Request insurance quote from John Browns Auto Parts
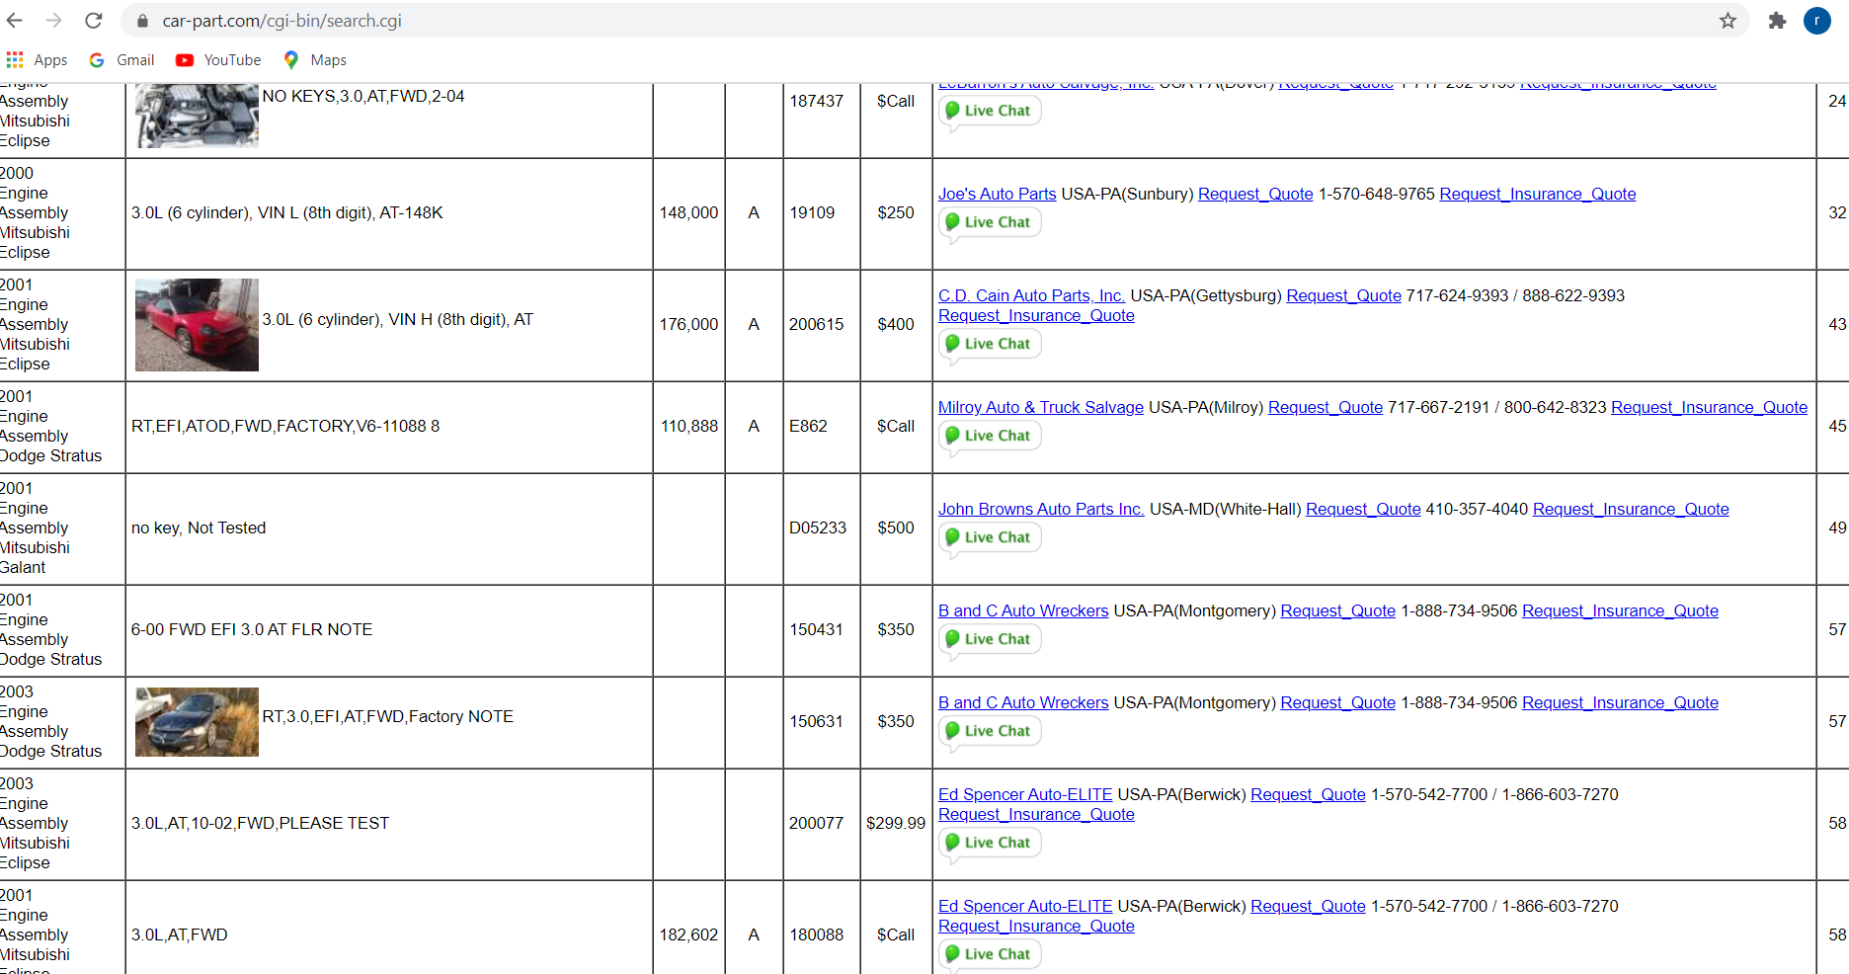 (x=1631, y=510)
